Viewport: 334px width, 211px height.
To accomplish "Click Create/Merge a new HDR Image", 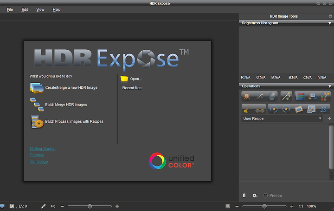I will click(x=71, y=87).
